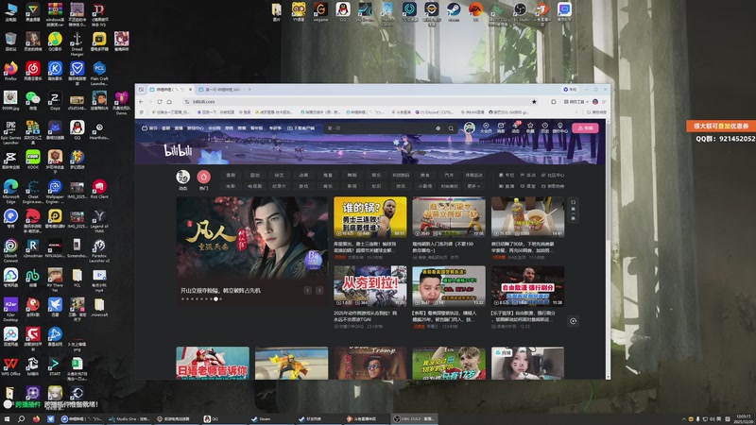
Task: Open the Dread Hunger anchor shortcut
Action: click(77, 43)
